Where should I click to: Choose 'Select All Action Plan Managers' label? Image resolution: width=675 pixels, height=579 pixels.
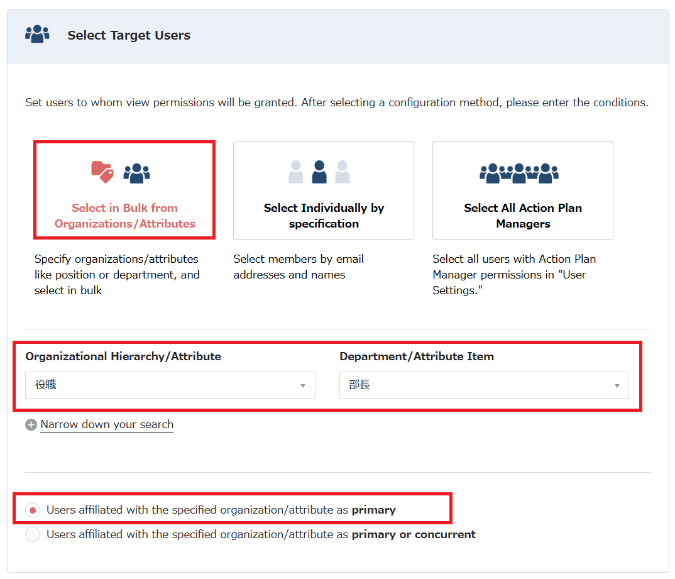tap(523, 216)
